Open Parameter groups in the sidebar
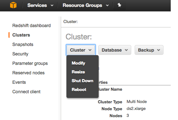178x120 pixels. click(x=30, y=63)
